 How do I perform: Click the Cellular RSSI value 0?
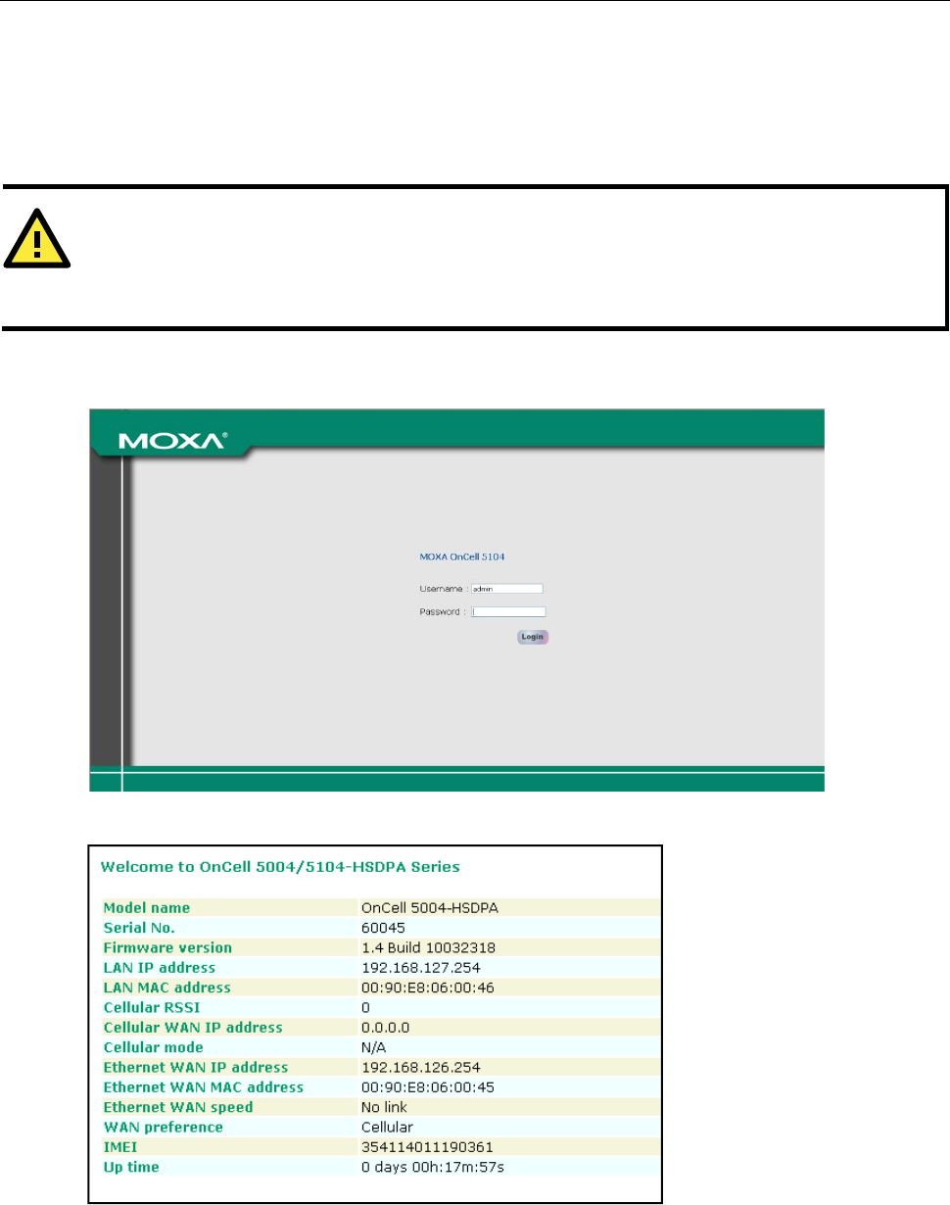click(x=365, y=1006)
